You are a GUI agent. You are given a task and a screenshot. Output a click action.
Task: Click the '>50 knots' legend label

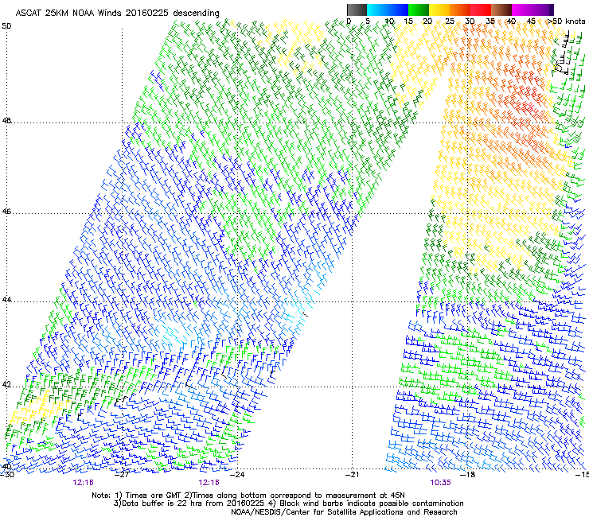tap(566, 21)
